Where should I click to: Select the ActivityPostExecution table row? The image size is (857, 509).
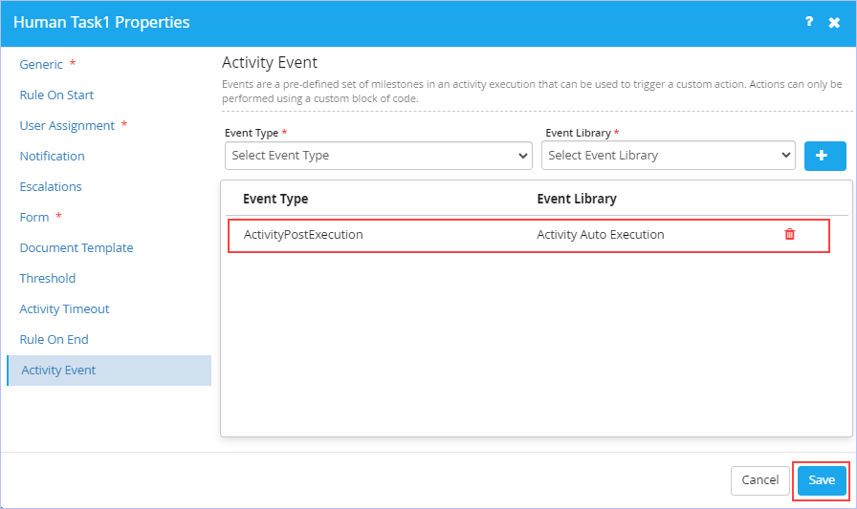529,235
